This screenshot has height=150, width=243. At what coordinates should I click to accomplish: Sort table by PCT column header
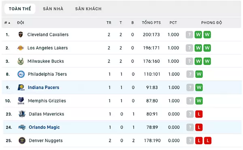[x=173, y=23]
